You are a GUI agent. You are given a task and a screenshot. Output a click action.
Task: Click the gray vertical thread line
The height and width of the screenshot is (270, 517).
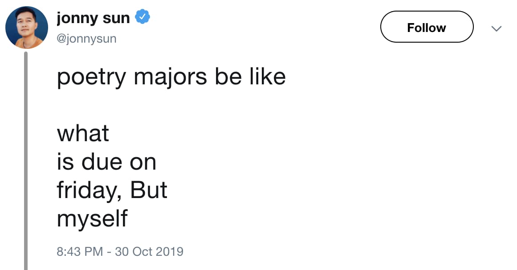(26, 160)
